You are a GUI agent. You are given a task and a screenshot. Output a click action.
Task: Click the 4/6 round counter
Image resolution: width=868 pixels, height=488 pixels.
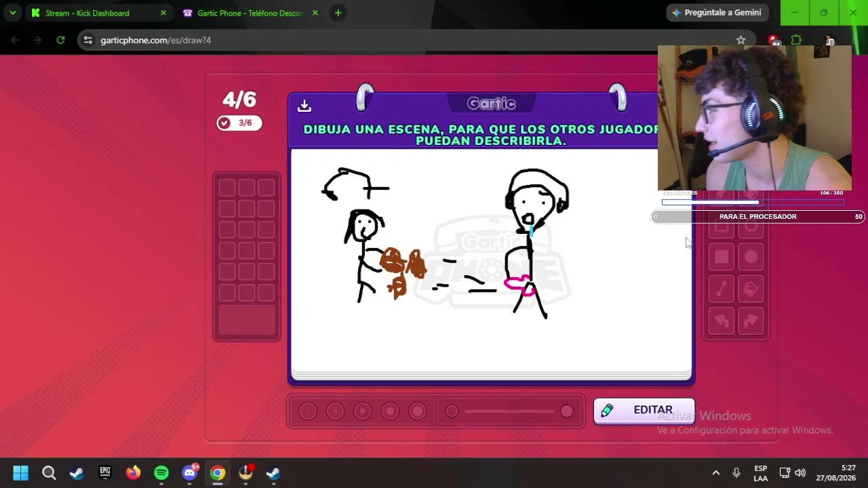pos(239,100)
